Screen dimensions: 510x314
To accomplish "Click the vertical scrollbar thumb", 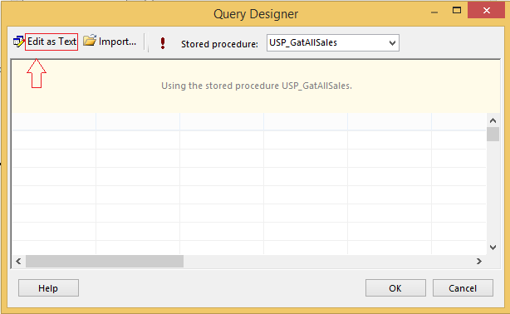I will click(x=493, y=134).
